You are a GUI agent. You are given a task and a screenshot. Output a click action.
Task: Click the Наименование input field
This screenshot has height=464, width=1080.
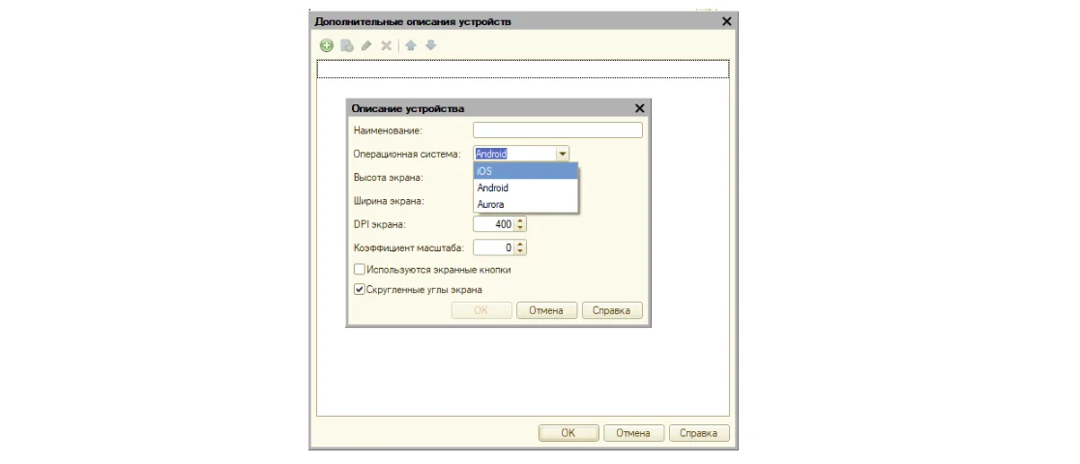point(558,130)
